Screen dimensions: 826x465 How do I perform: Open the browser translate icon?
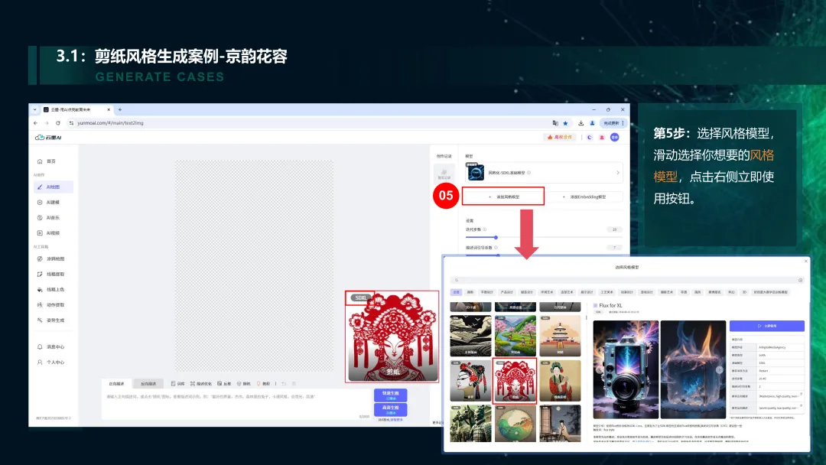(x=554, y=123)
